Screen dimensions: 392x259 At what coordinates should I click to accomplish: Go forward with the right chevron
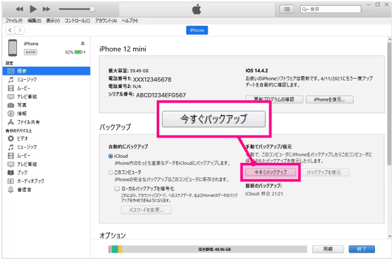point(20,30)
